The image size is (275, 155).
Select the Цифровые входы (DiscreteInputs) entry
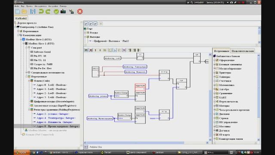click(54, 102)
